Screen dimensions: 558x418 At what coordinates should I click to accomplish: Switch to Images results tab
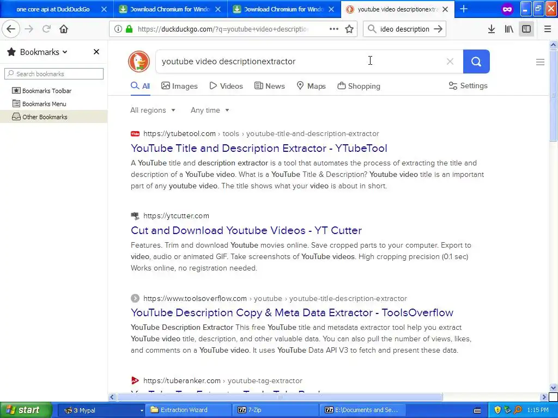(x=179, y=86)
